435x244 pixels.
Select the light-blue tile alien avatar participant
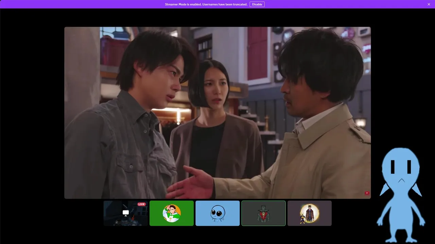coord(217,213)
